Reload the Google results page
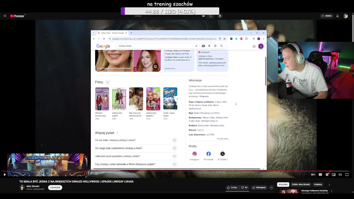Image resolution: width=354 pixels, height=199 pixels. point(104,39)
